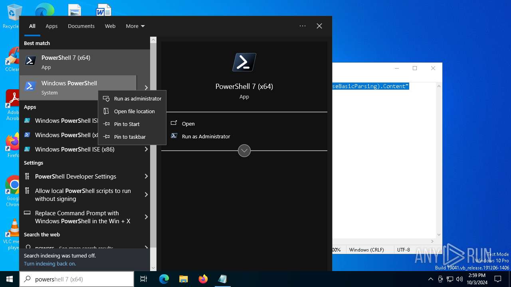The image size is (511, 287).
Task: Click Open file location folder icon in context menu
Action: [106, 111]
